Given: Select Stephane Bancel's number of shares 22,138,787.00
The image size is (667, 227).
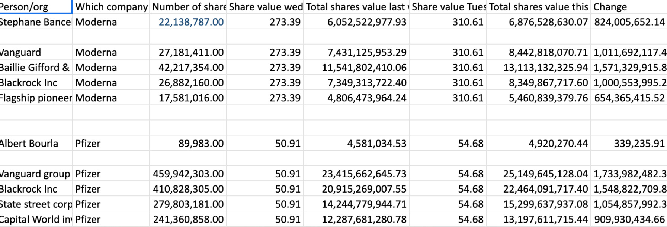Looking at the screenshot, I should (188, 22).
